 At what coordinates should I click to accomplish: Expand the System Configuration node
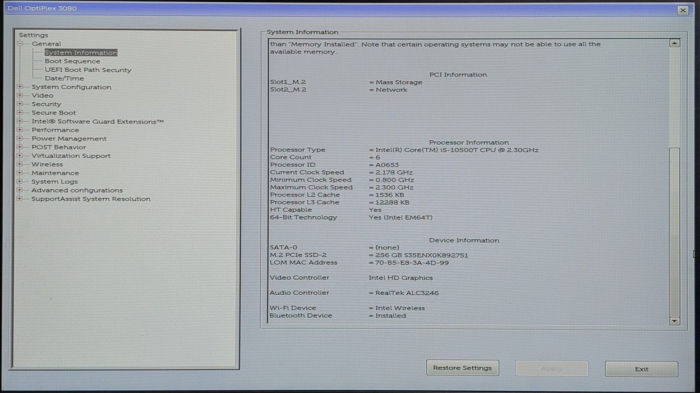coord(20,87)
